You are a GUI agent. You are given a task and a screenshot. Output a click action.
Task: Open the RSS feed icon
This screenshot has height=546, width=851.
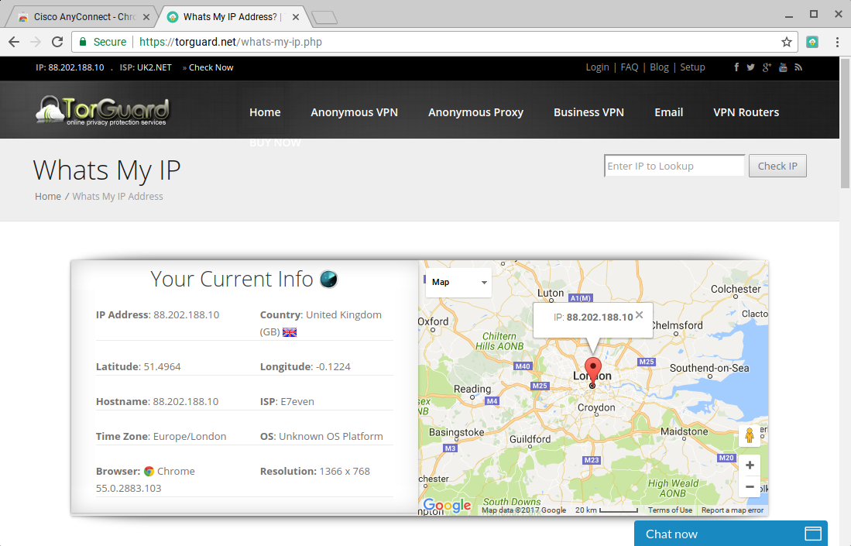798,67
